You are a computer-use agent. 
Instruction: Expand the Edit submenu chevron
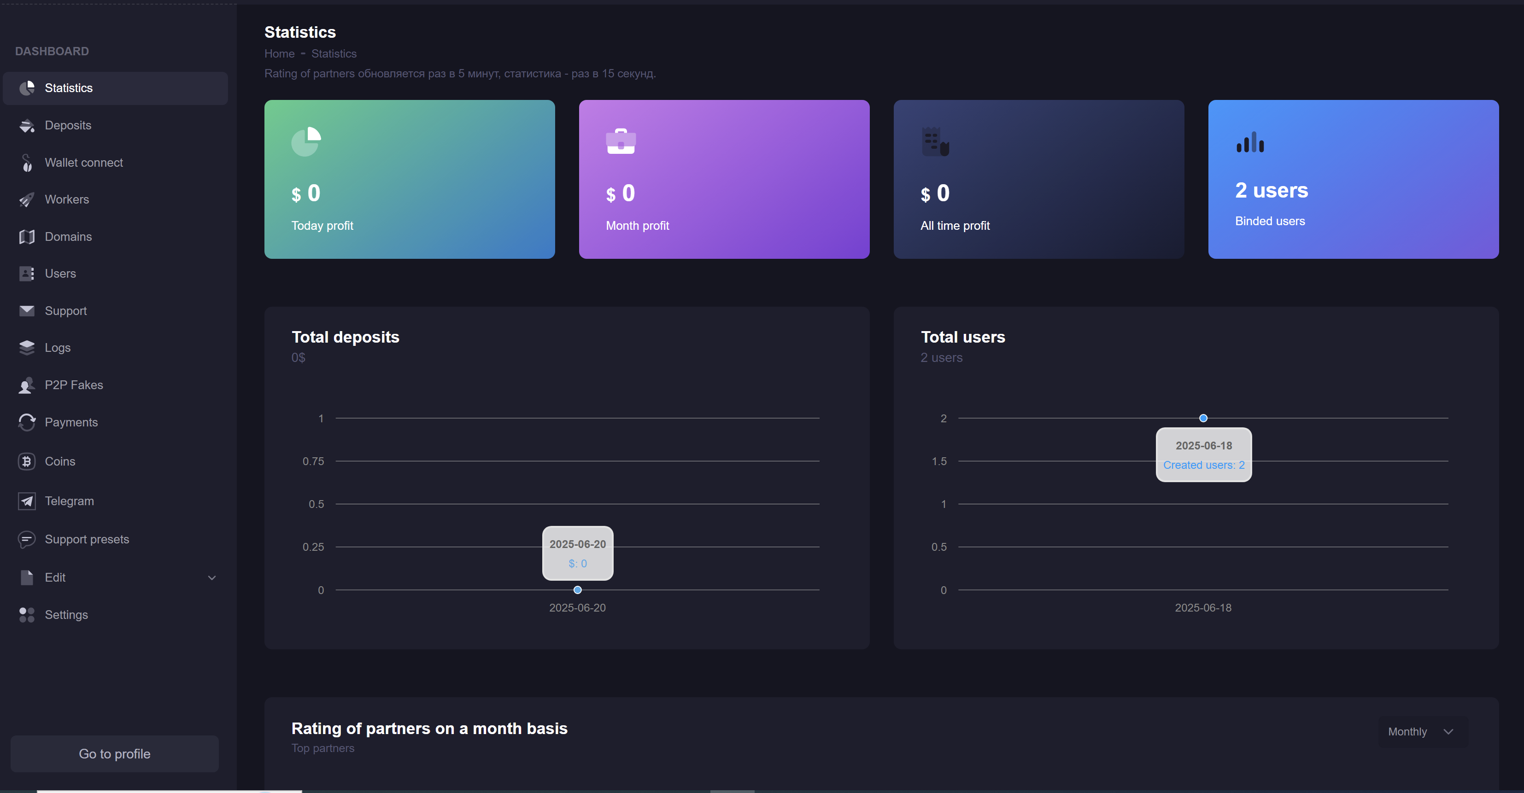(x=212, y=578)
